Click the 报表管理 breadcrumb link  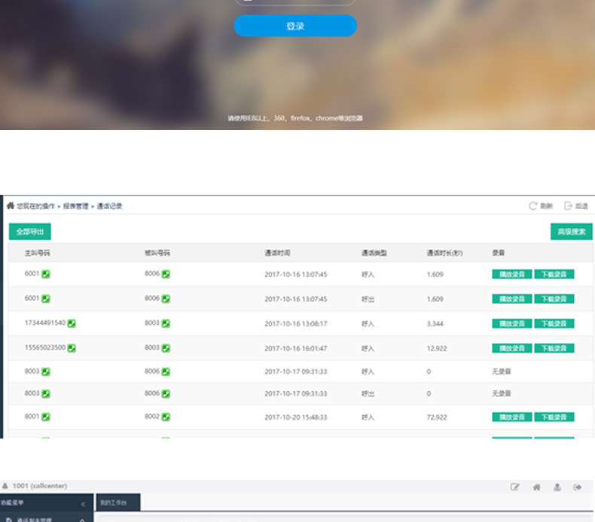tap(75, 206)
